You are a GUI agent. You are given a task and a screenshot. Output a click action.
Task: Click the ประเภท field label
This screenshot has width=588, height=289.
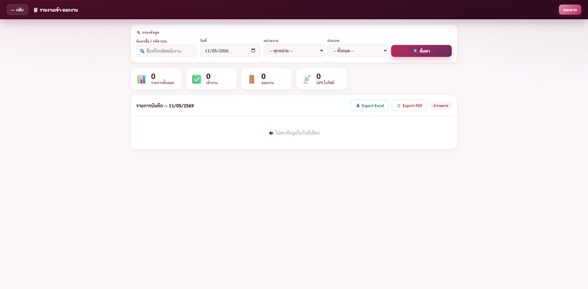[333, 40]
